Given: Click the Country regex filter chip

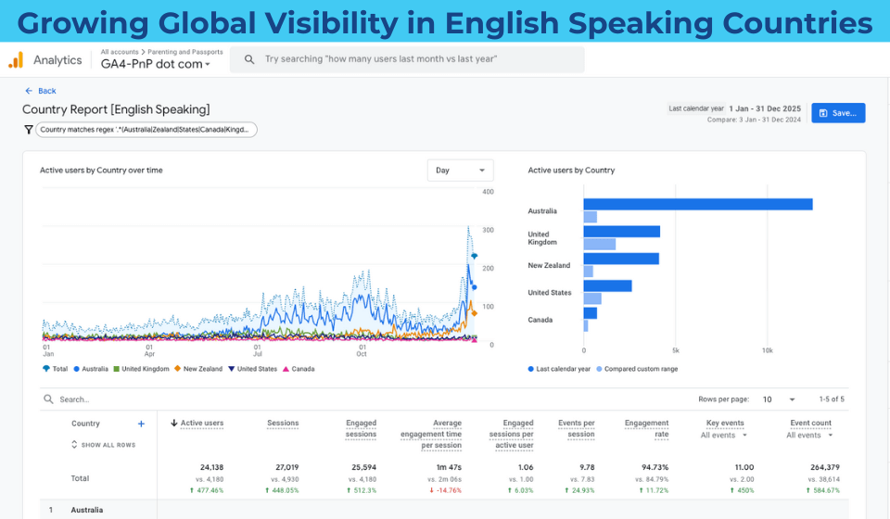Looking at the screenshot, I should 146,131.
